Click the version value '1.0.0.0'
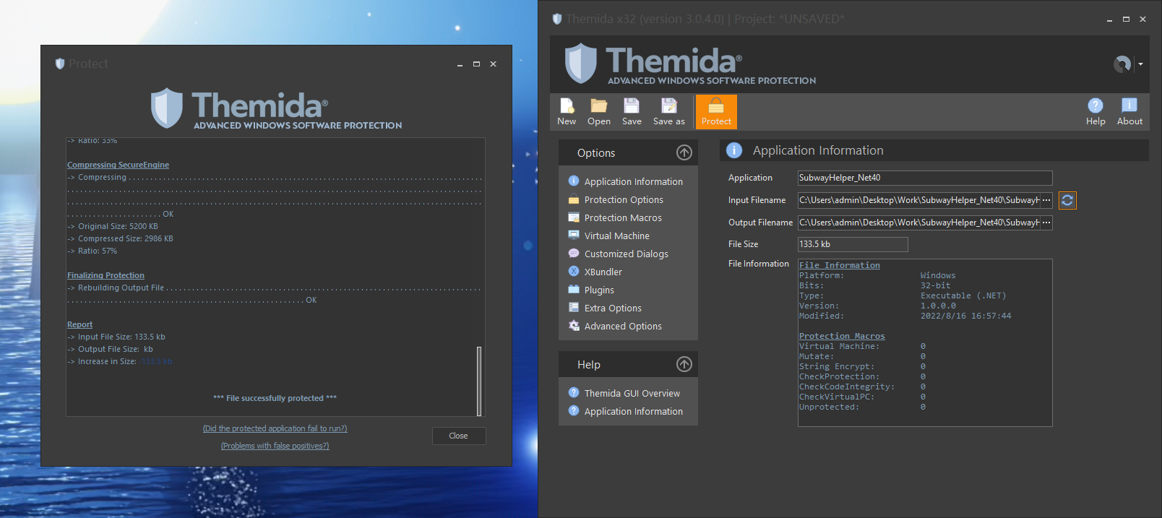 (938, 306)
